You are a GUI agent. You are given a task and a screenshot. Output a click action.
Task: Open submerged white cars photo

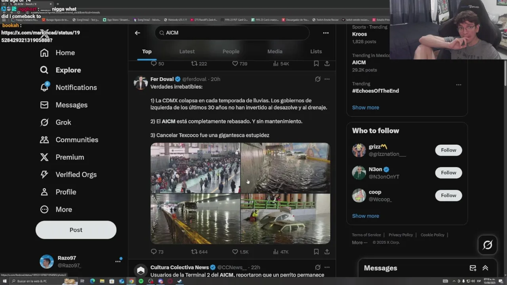pos(286,219)
